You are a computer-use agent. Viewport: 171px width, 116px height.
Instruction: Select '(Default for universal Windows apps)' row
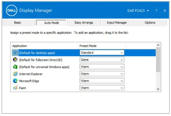[84, 67]
